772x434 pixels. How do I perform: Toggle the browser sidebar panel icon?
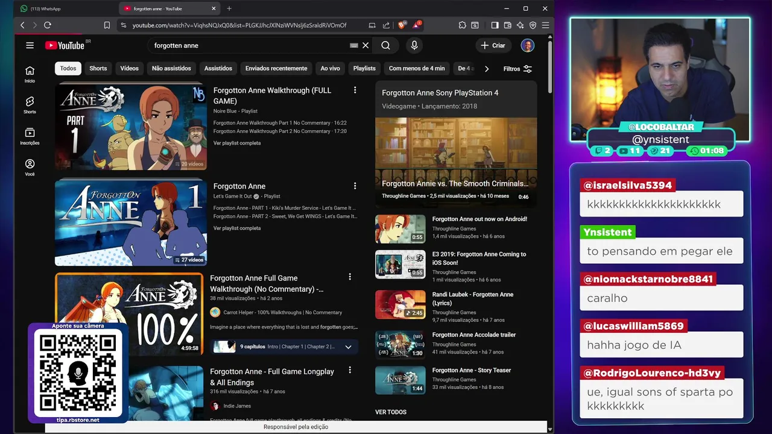(495, 25)
